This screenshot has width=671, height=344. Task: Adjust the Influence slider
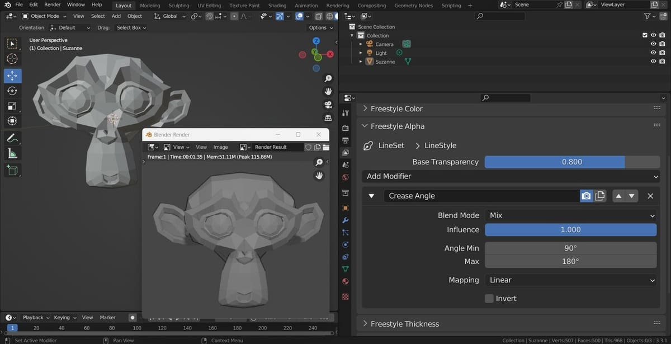point(570,230)
